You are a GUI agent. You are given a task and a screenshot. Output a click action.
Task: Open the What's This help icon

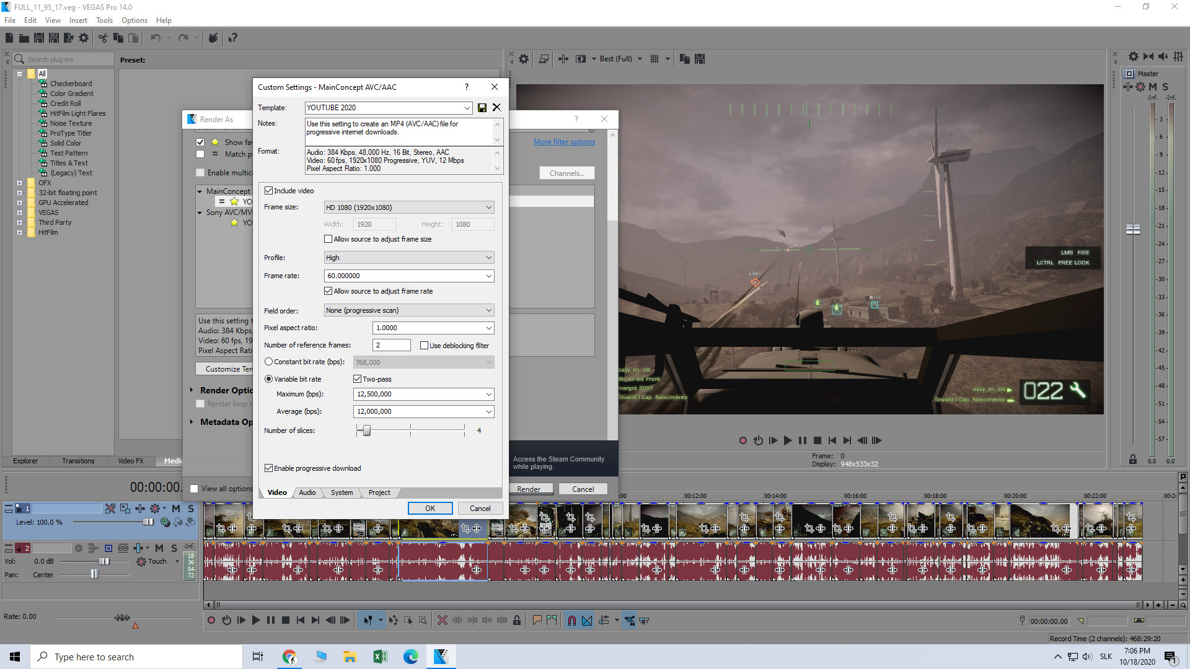[233, 38]
